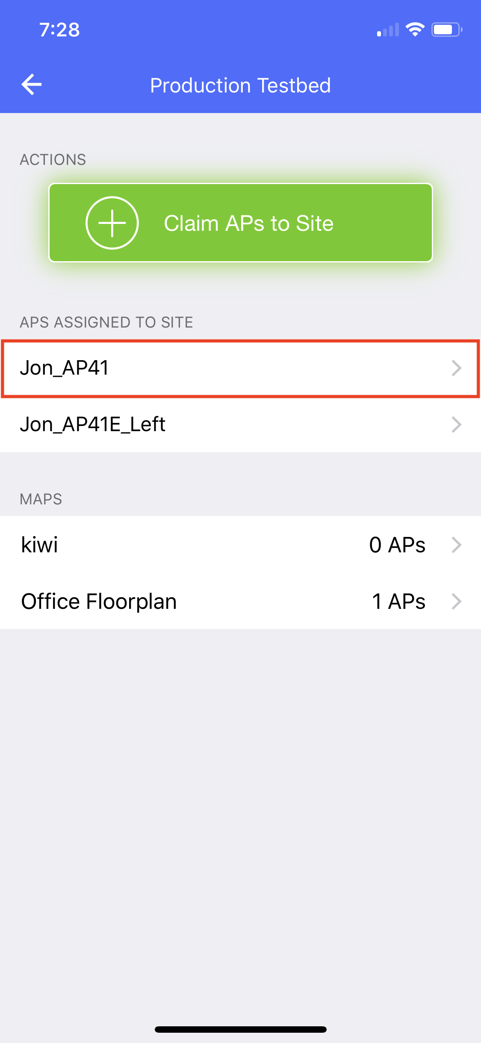Select the 0 APs count label
The height and width of the screenshot is (1043, 481).
click(397, 545)
